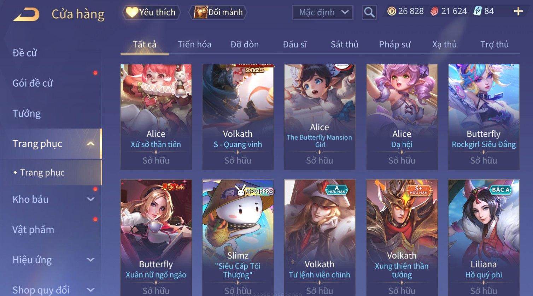
Task: Click the plus icon to add currency
Action: click(x=518, y=12)
